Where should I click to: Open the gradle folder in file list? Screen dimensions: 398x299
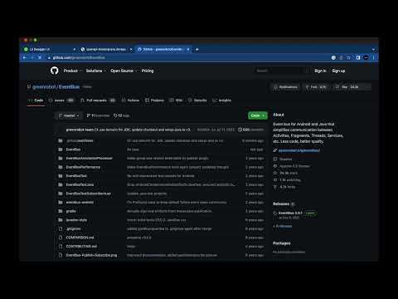[70, 211]
